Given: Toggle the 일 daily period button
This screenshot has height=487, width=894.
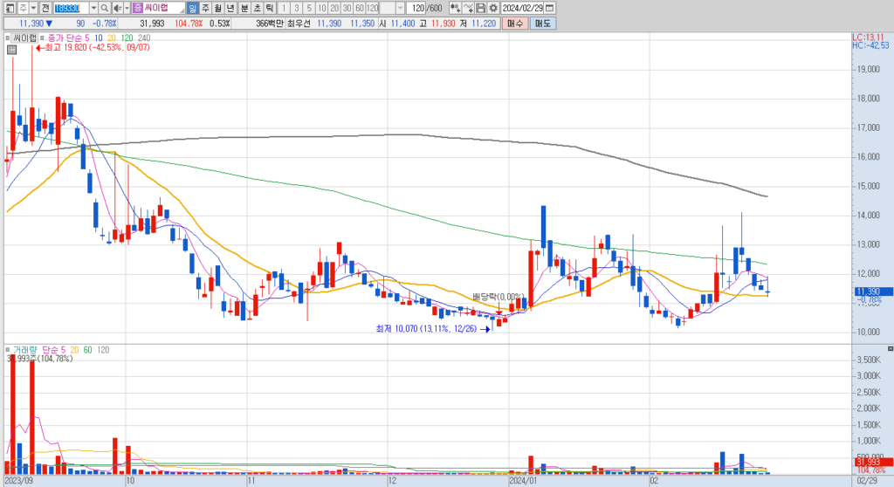Looking at the screenshot, I should 192,8.
